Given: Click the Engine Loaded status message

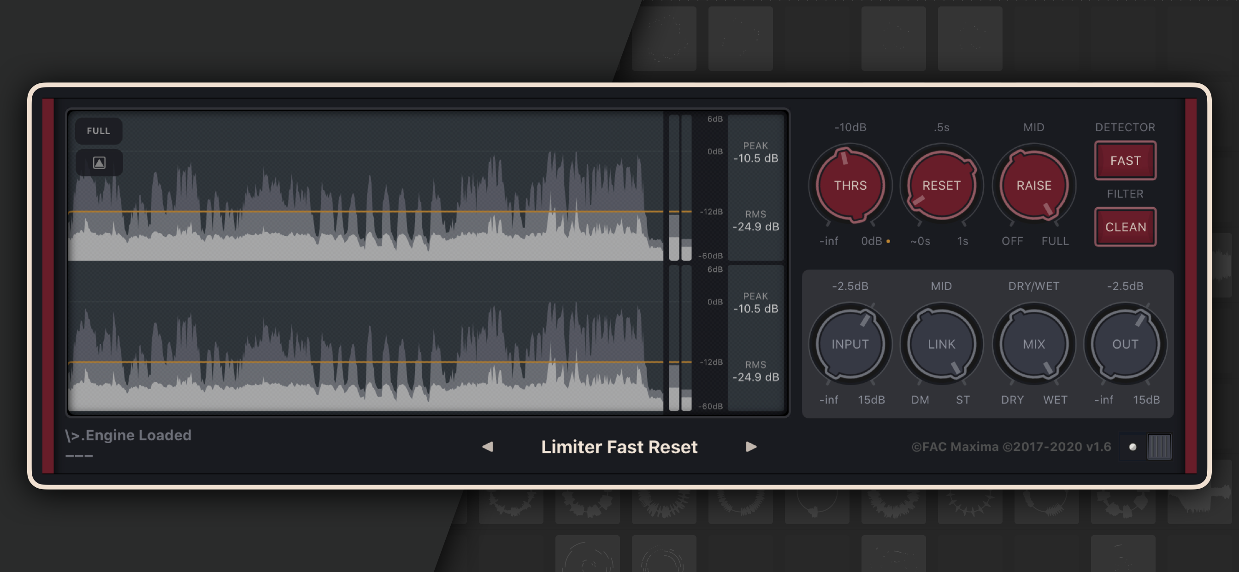Looking at the screenshot, I should [x=129, y=435].
